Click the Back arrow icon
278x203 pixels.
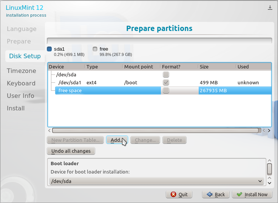pos(209,194)
